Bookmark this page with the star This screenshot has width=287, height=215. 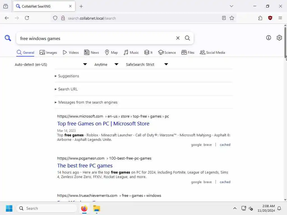coord(232,18)
